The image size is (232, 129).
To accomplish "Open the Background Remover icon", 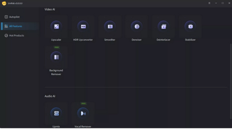I will (x=56, y=57).
